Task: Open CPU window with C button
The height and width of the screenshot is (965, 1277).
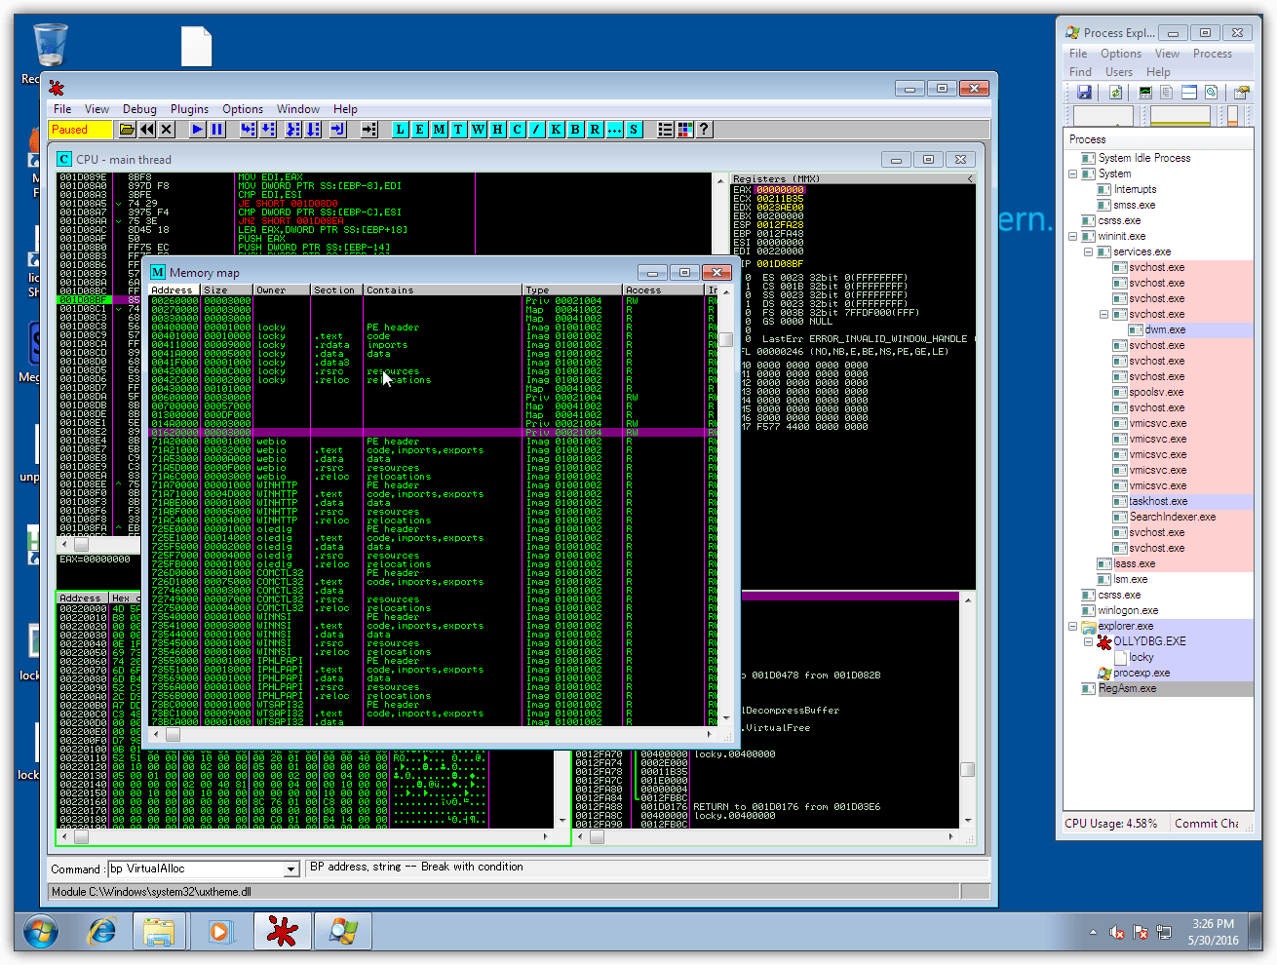Action: point(518,129)
